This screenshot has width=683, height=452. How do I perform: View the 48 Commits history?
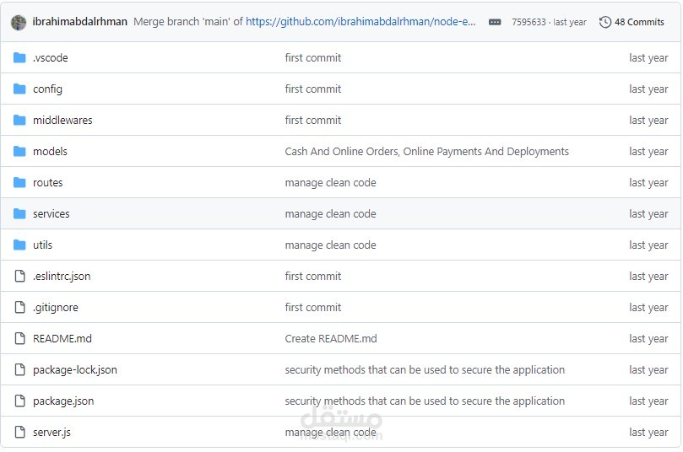click(x=639, y=22)
